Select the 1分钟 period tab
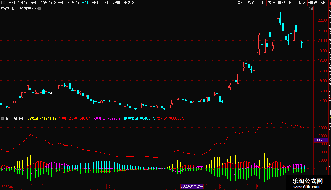Image resolution: width=331 pixels, height=190 pixels. (x=22, y=3)
